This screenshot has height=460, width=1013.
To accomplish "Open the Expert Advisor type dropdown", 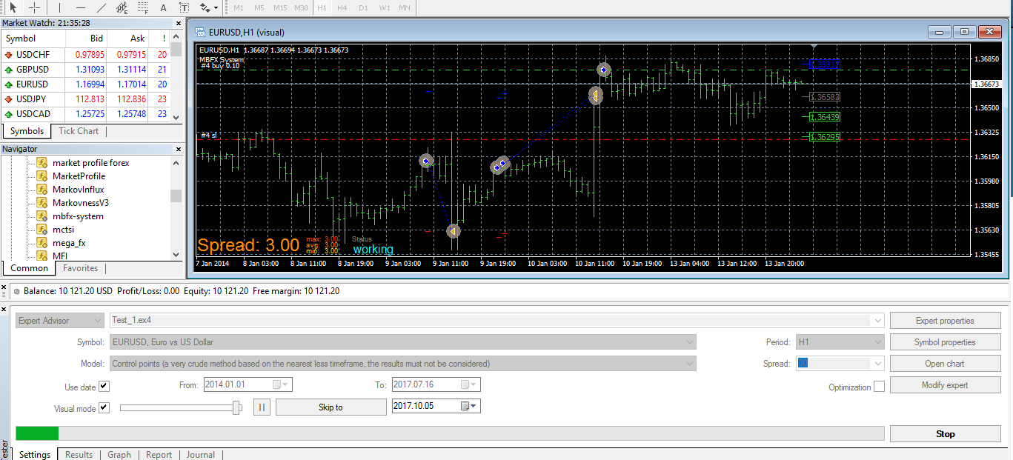I will [x=60, y=321].
